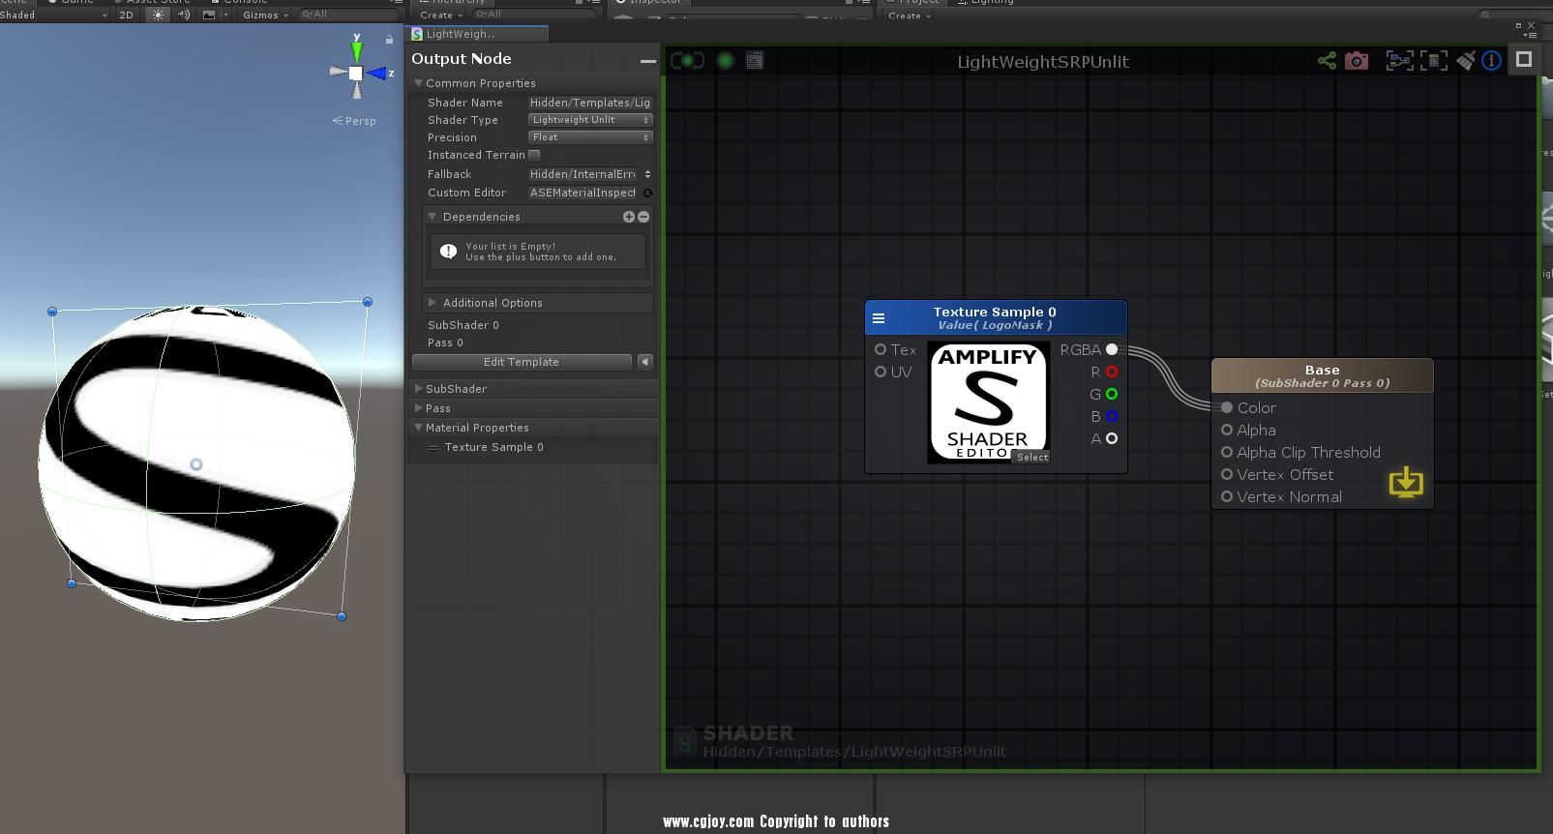Open the Shaded draw mode dropdown

pyautogui.click(x=54, y=15)
